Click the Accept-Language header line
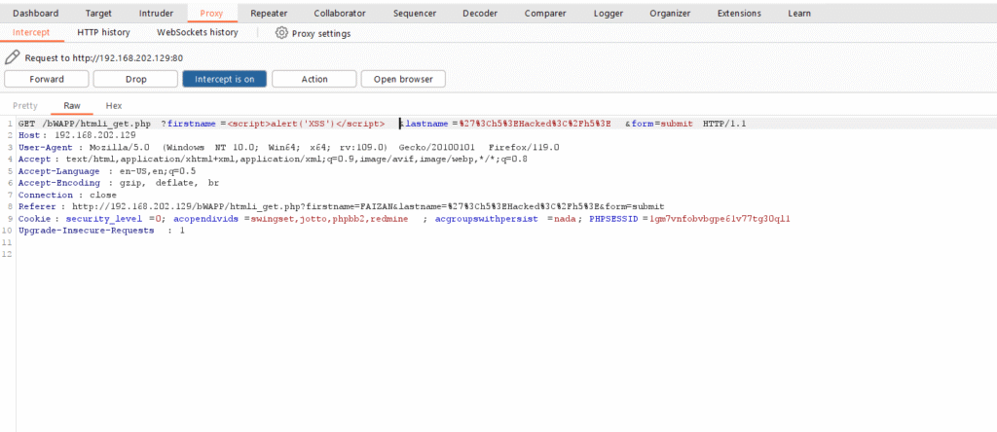997x432 pixels. click(x=107, y=171)
